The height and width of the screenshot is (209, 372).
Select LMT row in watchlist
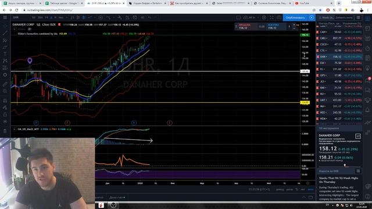click(339, 100)
